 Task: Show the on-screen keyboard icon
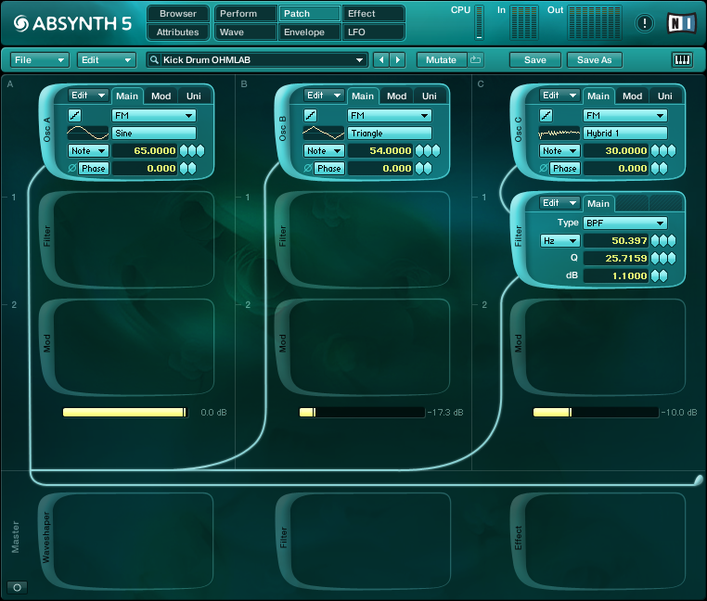(682, 60)
